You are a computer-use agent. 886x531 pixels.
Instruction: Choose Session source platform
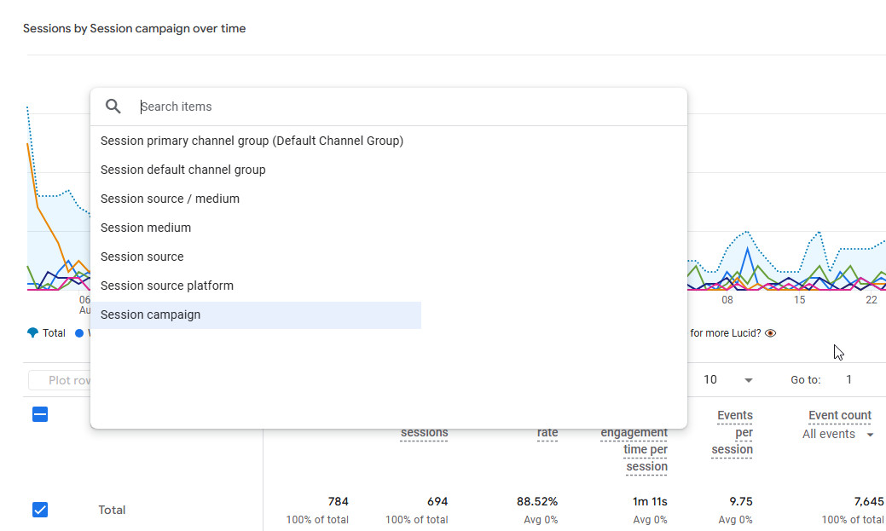(167, 286)
